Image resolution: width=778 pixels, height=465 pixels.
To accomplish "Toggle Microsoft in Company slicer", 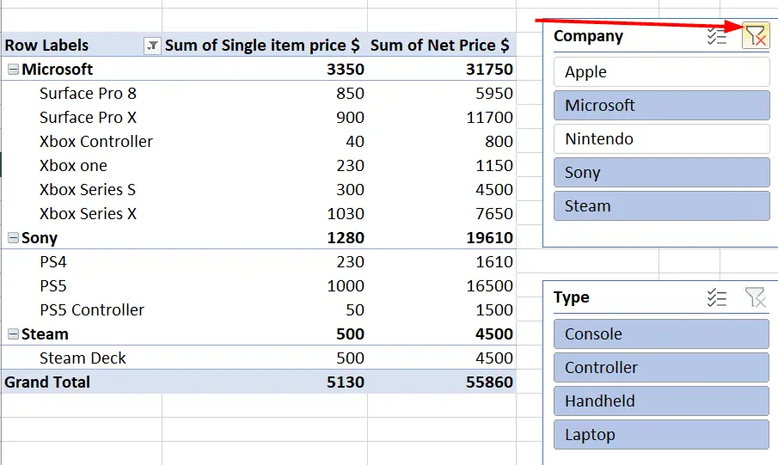I will tap(661, 105).
